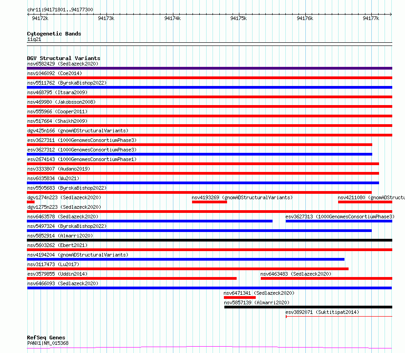405x353 pixels.
Task: Click the 11q21 cytogenetic band label
Action: [x=34, y=40]
